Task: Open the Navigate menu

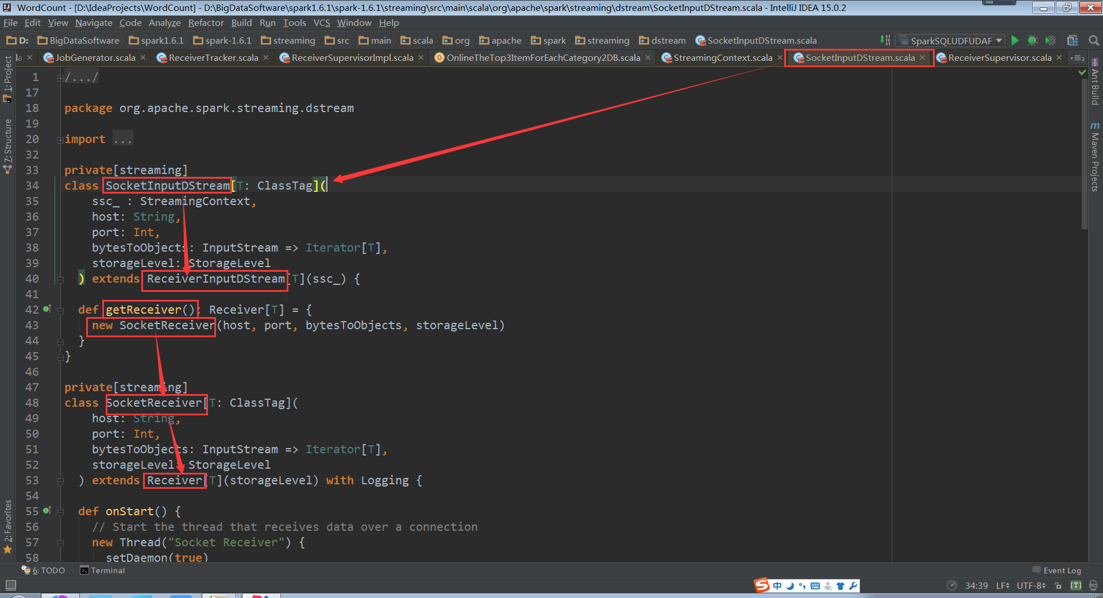Action: point(94,23)
